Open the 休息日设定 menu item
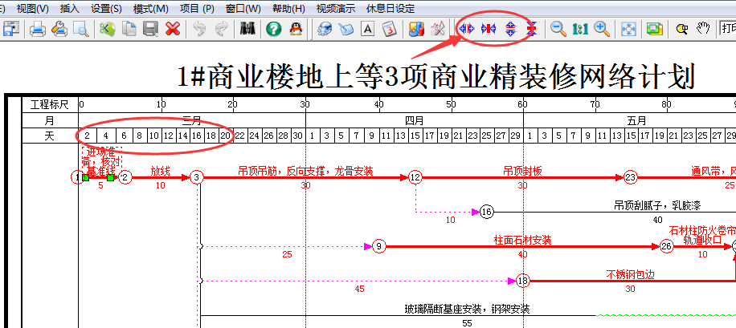Screen dimensions: 736x328 pyautogui.click(x=390, y=8)
